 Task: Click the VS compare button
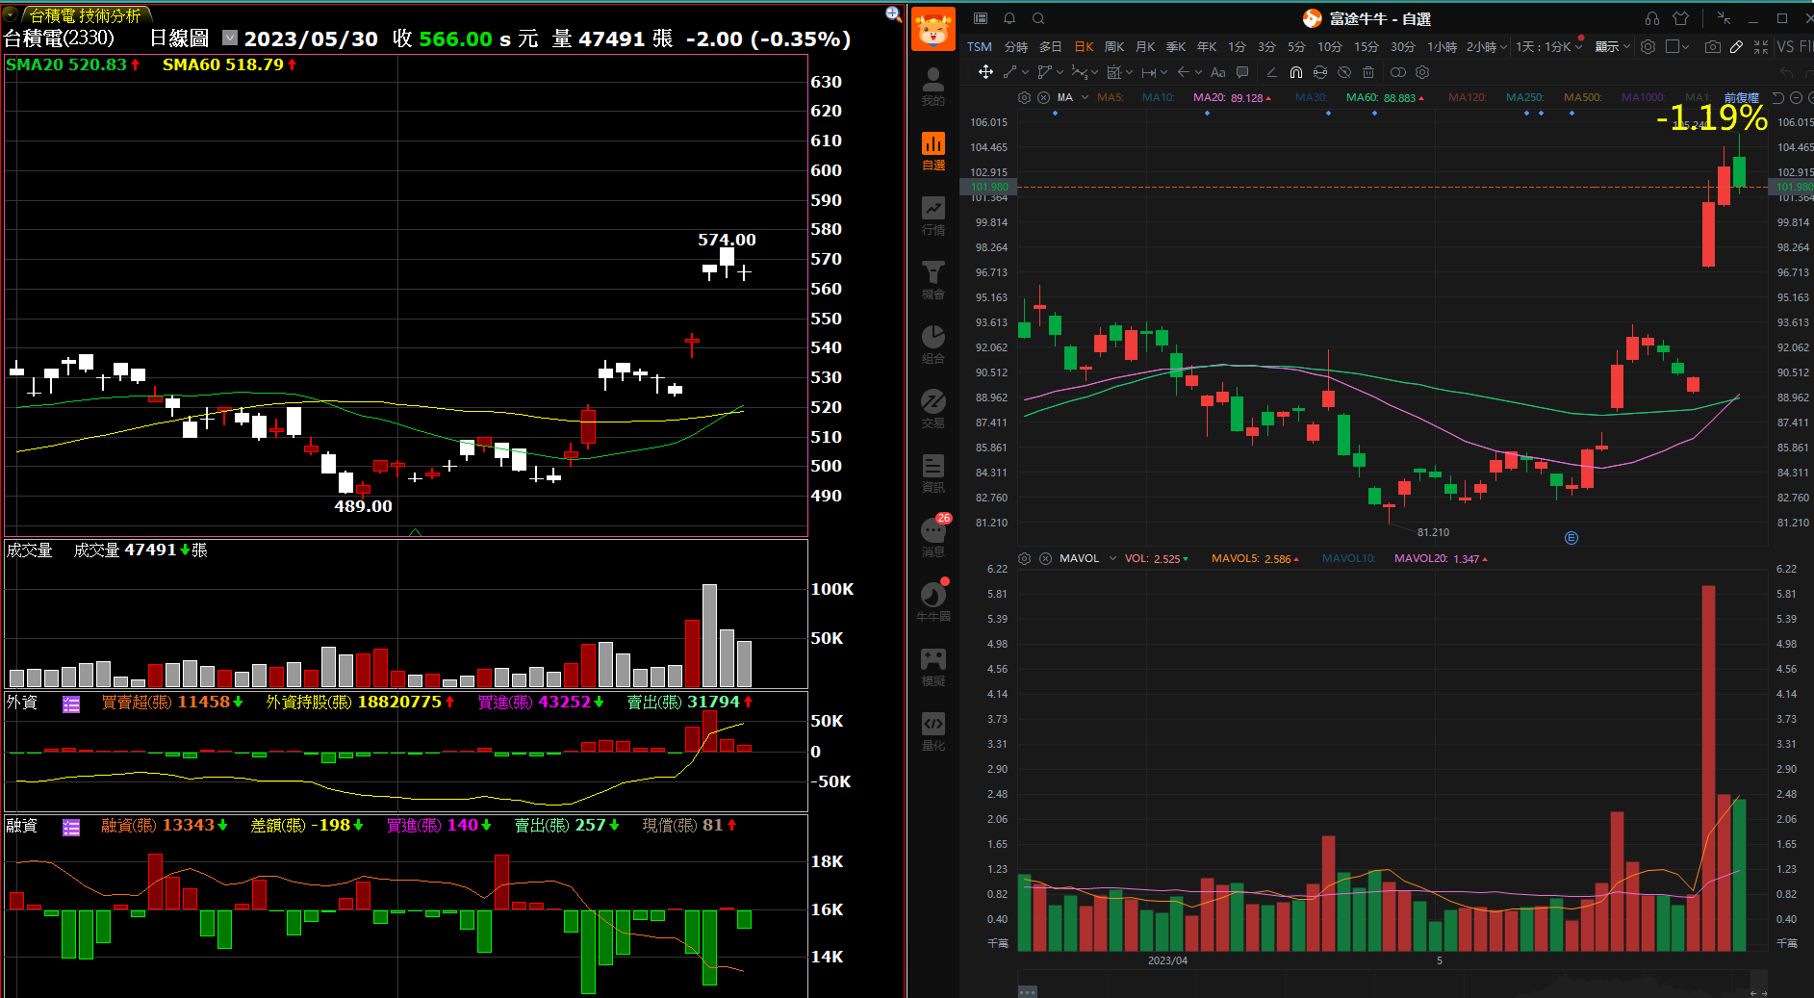[x=1785, y=46]
